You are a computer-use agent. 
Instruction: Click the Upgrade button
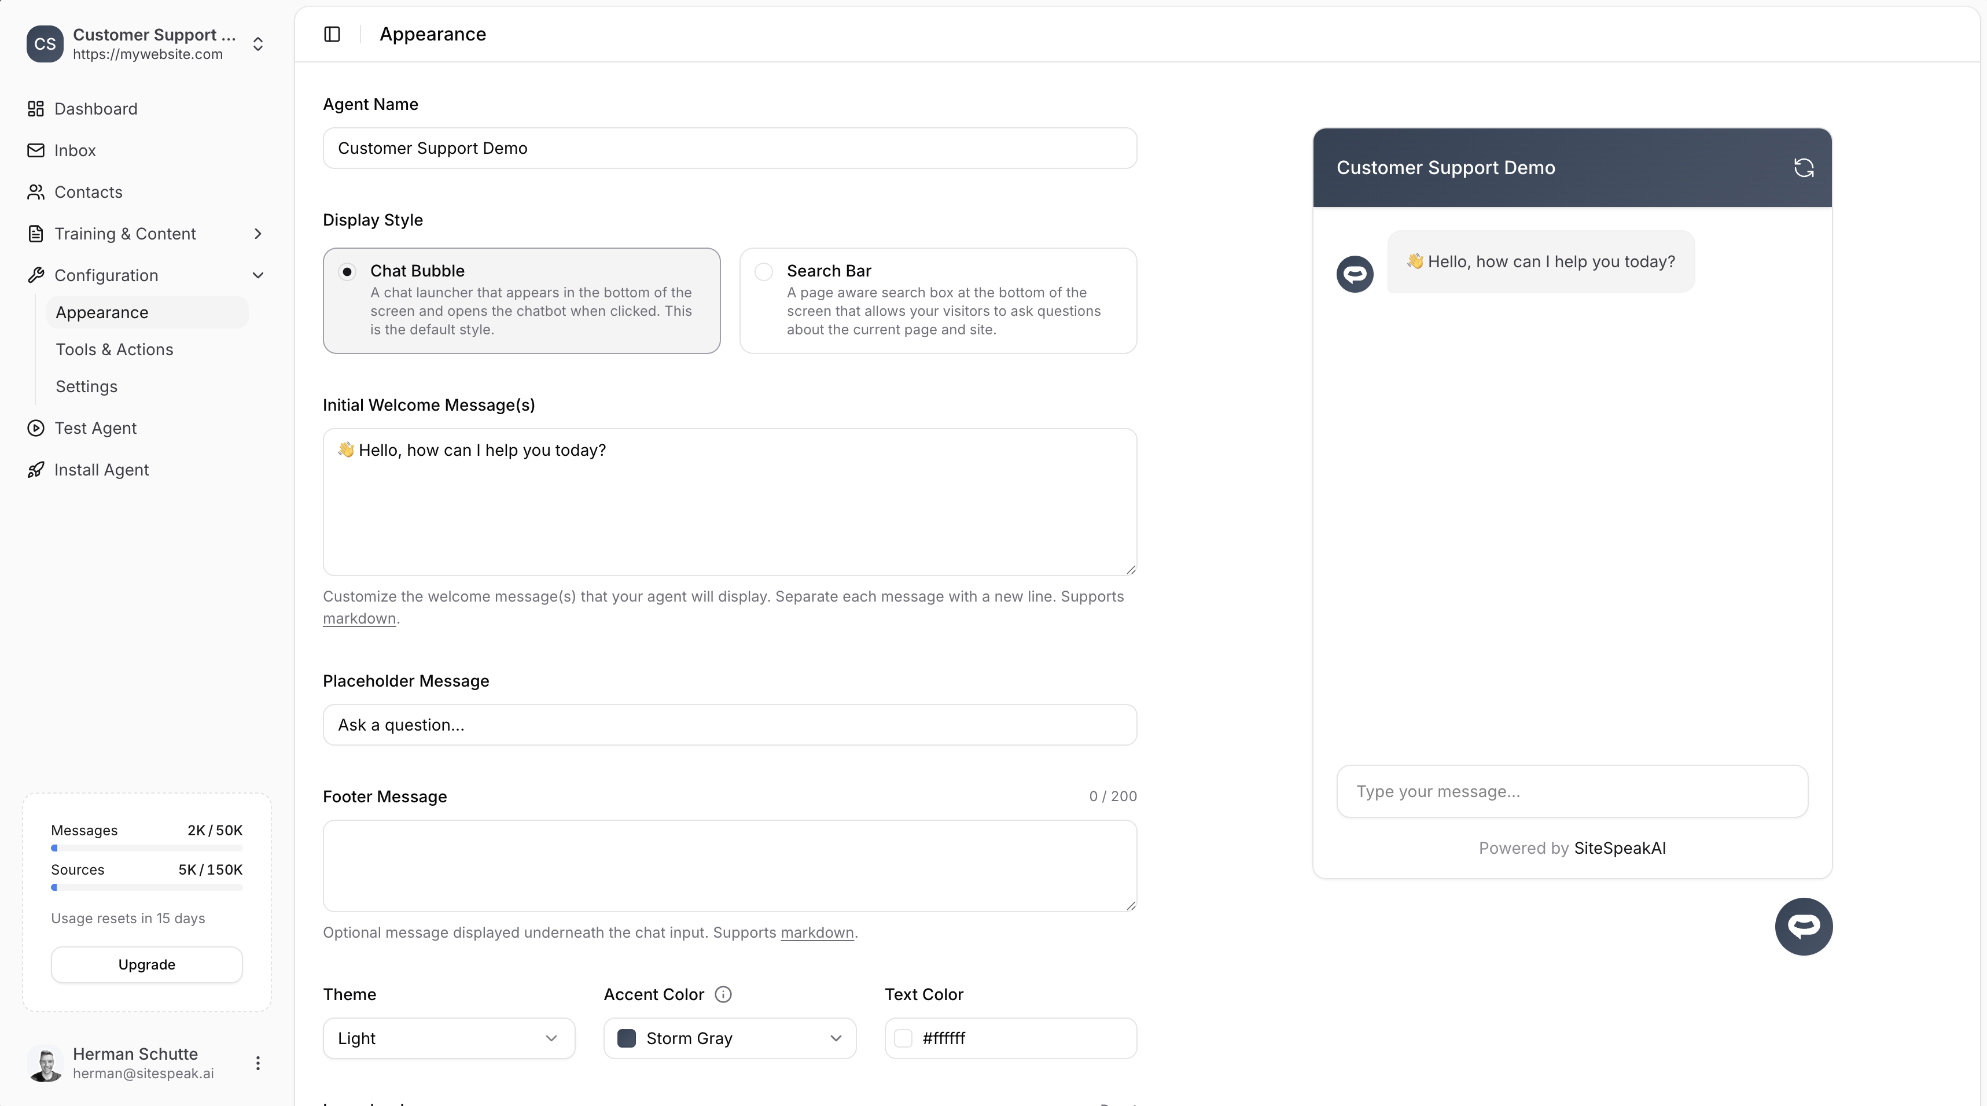146,964
